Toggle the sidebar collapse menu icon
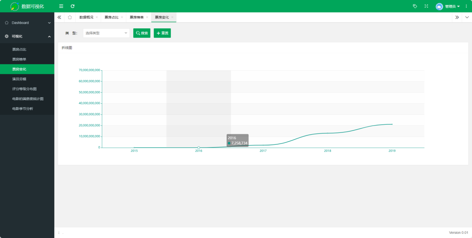 (61, 6)
